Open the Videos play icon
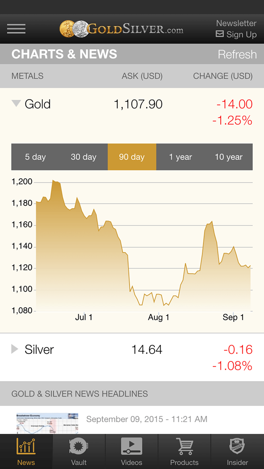 (x=132, y=446)
